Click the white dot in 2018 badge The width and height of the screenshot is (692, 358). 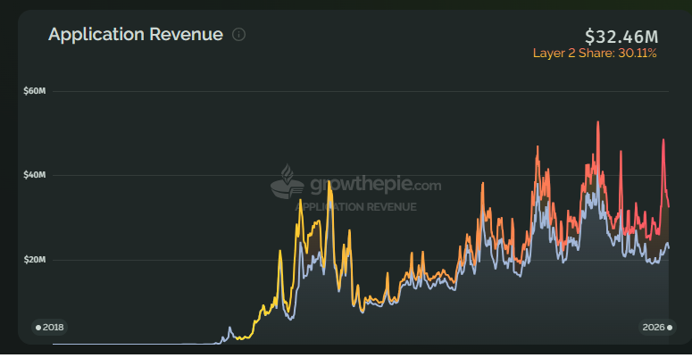point(38,328)
